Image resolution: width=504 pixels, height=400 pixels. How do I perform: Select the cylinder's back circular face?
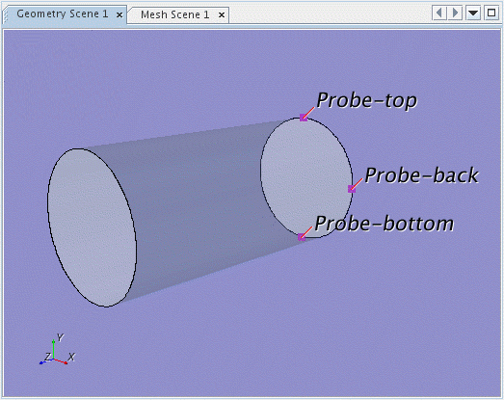(306, 177)
